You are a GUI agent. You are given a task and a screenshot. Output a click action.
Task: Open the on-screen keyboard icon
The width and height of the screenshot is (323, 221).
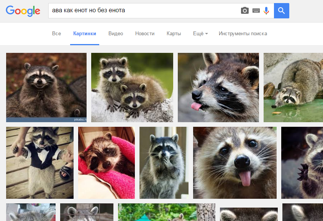[256, 10]
